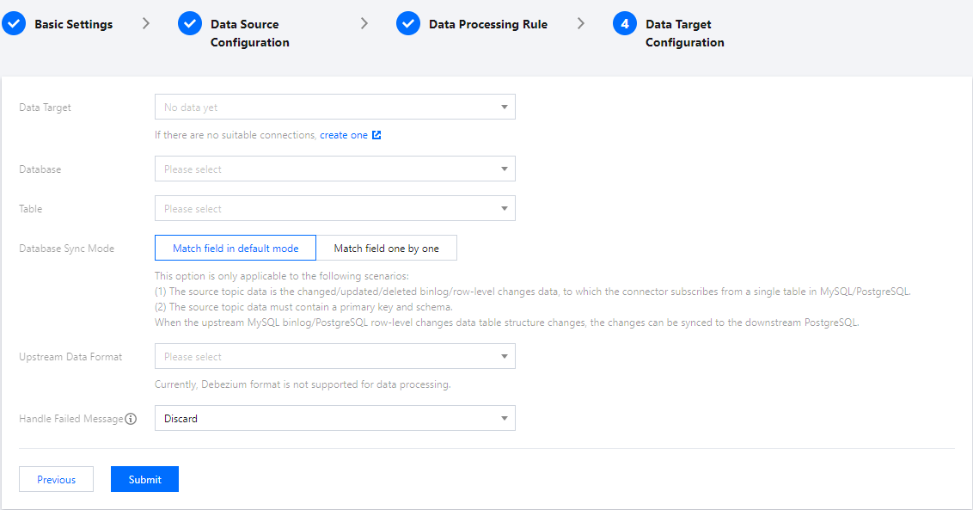
Task: Click the Data Processing Rule checkmark icon
Action: click(x=408, y=24)
